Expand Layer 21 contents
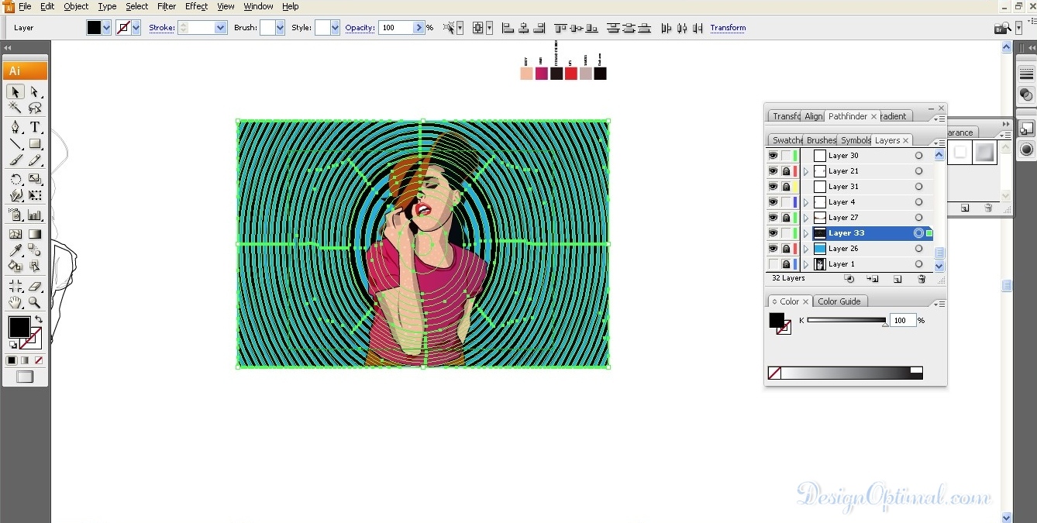The image size is (1037, 523). (x=806, y=171)
